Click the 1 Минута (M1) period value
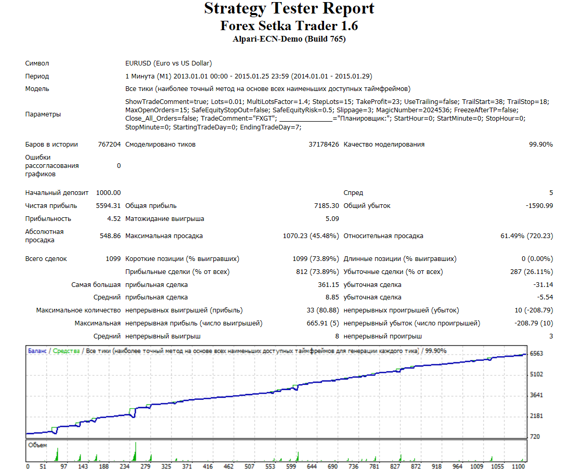 pyautogui.click(x=249, y=76)
